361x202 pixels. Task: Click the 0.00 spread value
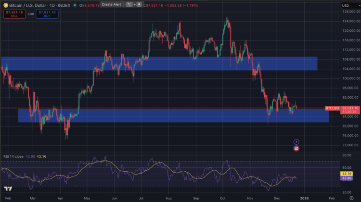31,14
